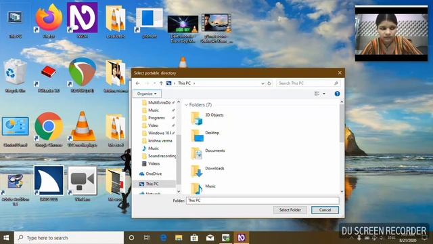Open Microsoft Store from the taskbar

(194, 238)
